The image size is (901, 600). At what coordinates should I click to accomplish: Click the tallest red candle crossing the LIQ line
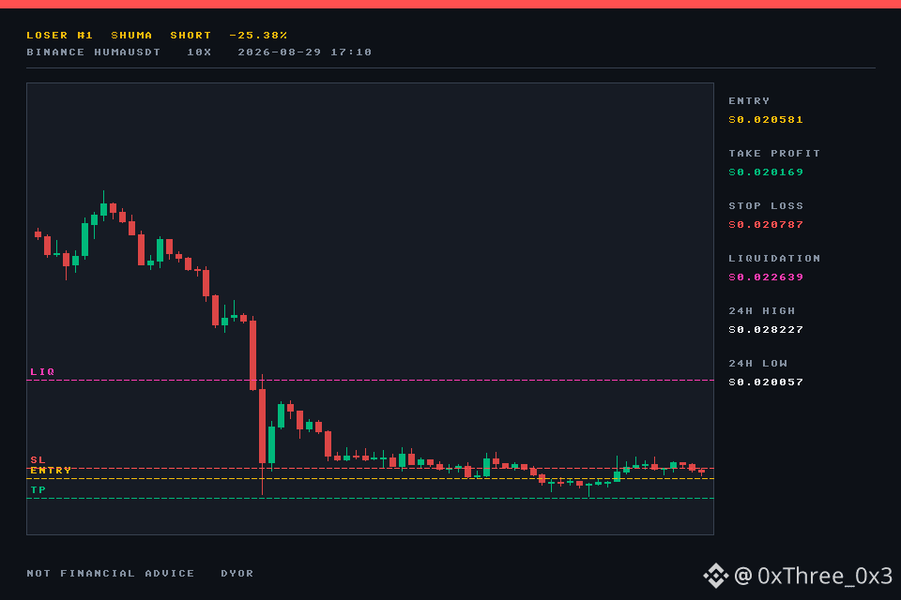click(252, 354)
